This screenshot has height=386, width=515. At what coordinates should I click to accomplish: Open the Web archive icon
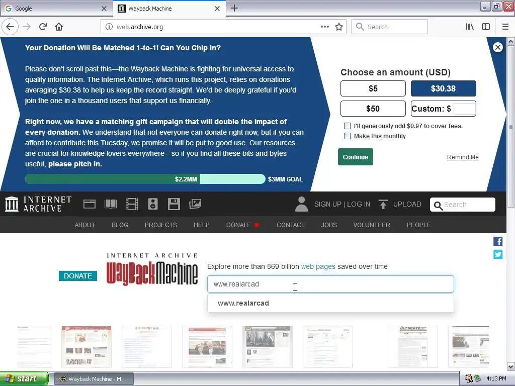(x=90, y=204)
